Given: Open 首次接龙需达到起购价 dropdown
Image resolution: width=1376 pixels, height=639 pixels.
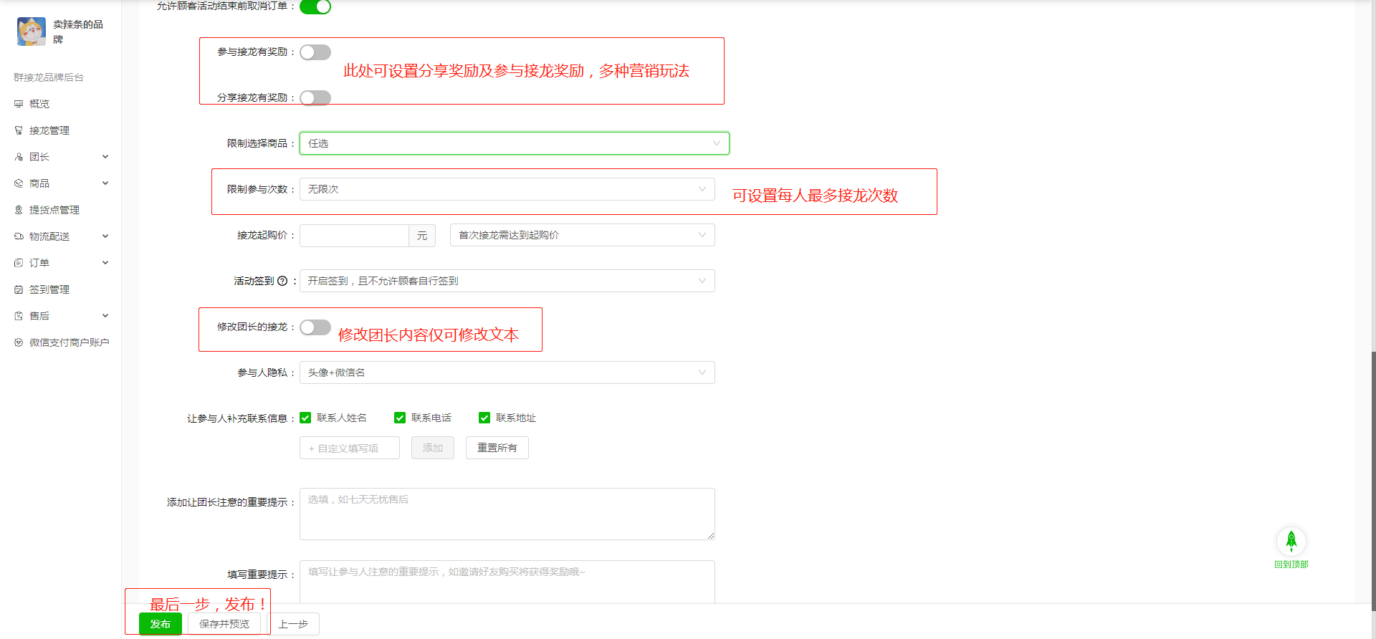Looking at the screenshot, I should [x=583, y=235].
